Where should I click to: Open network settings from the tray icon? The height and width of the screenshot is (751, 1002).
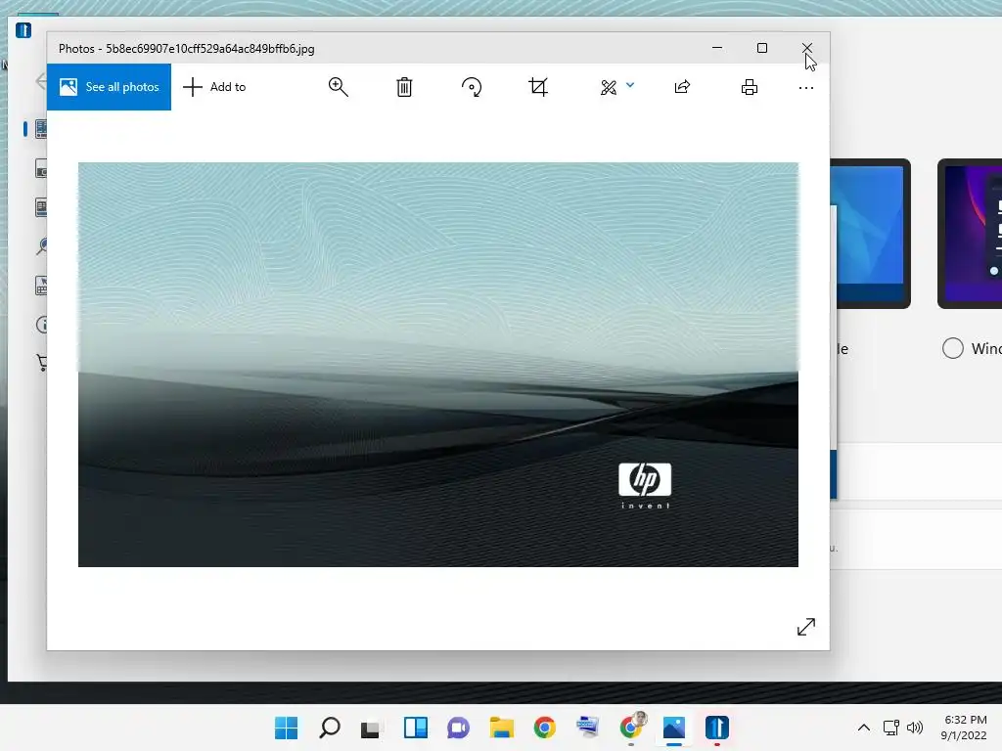890,728
